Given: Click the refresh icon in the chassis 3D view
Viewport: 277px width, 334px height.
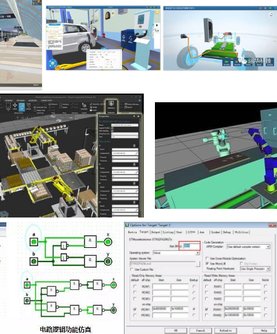Looking at the screenshot, I should (271, 14).
